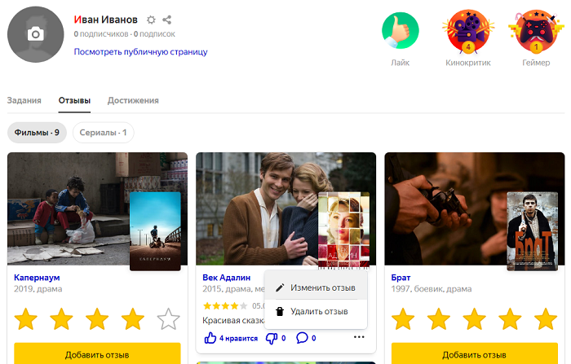Click the Красивая сказка review text

point(233,320)
